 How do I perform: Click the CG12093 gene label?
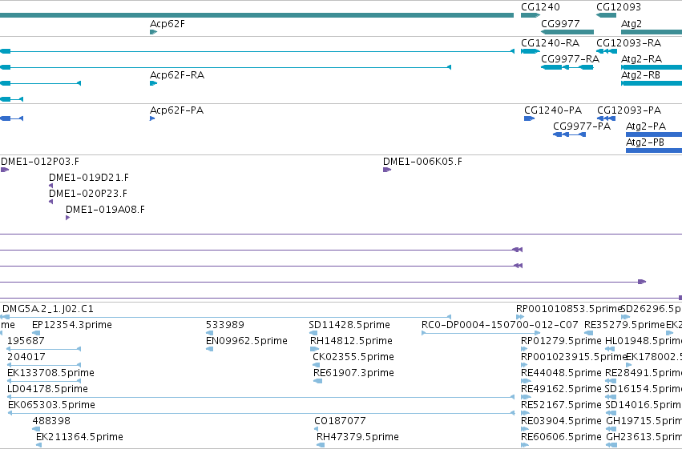(x=618, y=7)
